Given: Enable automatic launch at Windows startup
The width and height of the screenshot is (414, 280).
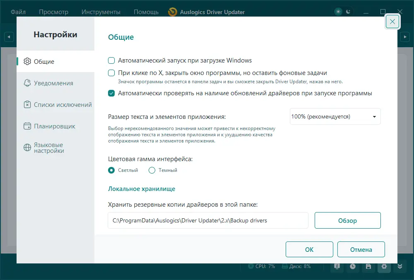Looking at the screenshot, I should [111, 60].
